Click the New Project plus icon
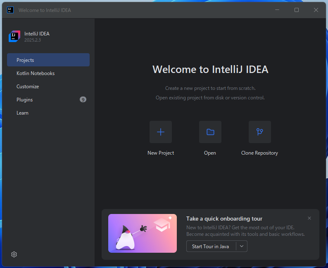 tap(161, 132)
